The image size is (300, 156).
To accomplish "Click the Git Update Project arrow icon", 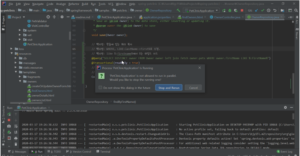I will tap(257, 10).
